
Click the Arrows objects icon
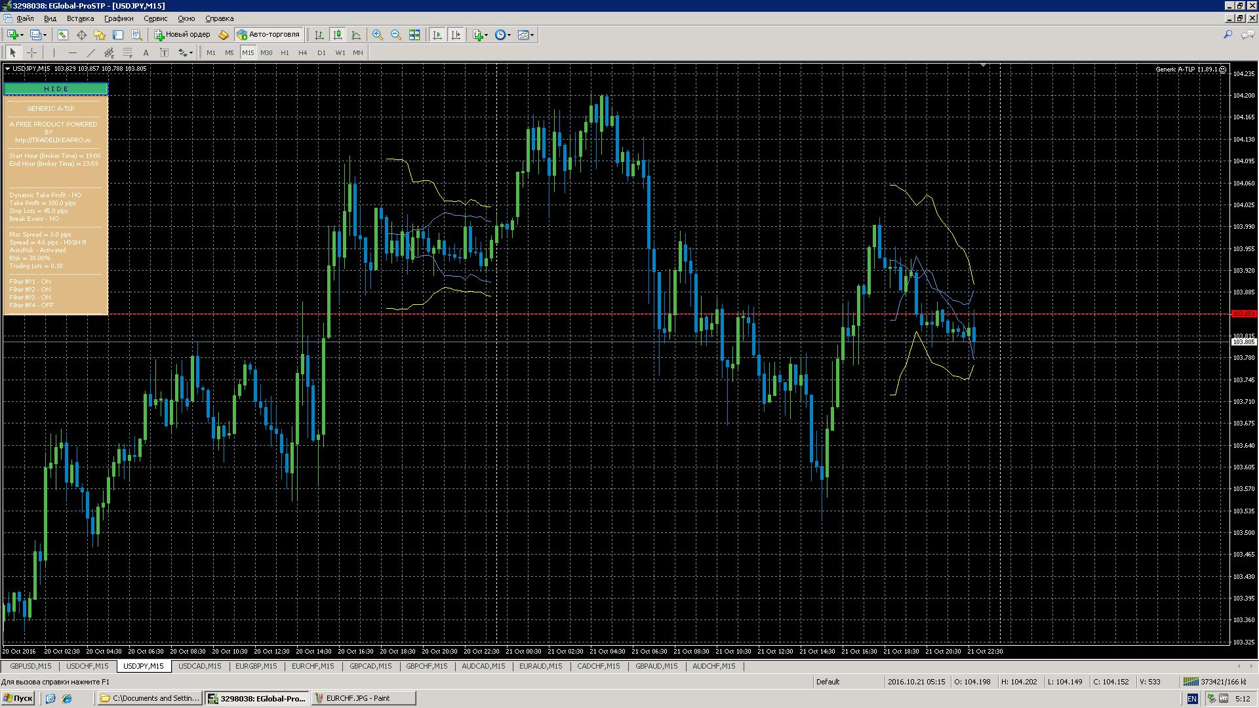coord(182,52)
